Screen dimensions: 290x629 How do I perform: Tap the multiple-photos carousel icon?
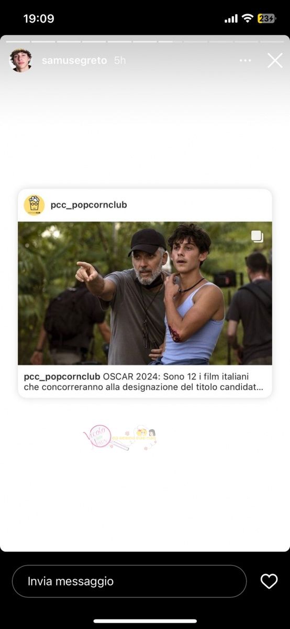tap(257, 236)
